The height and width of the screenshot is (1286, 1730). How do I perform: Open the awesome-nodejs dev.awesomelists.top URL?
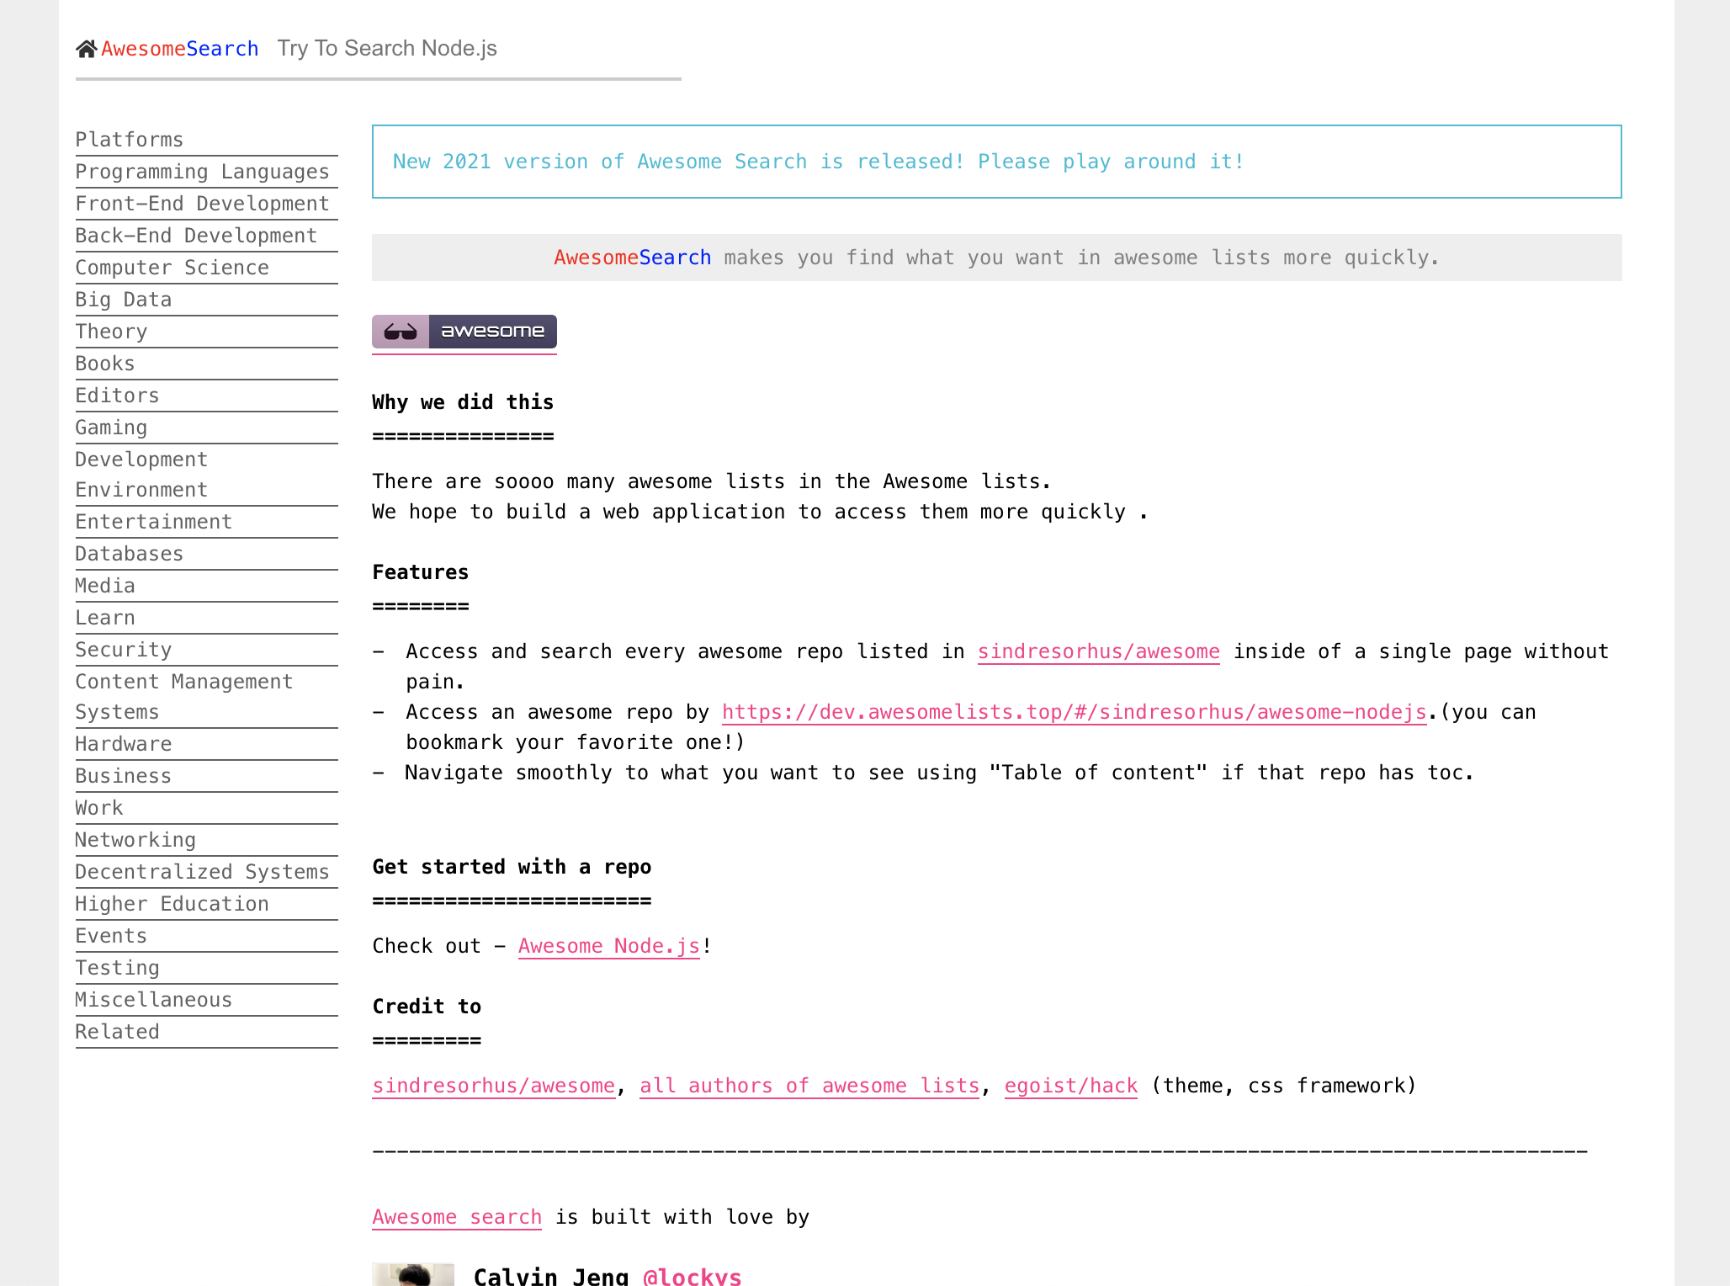pyautogui.click(x=1074, y=712)
